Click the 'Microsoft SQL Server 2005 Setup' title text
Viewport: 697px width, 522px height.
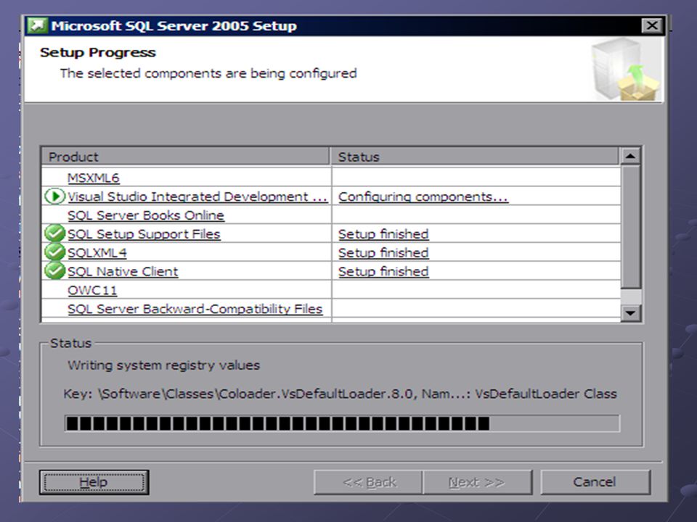click(x=174, y=26)
